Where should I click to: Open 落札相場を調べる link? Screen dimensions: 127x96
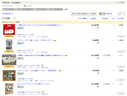point(8,14)
